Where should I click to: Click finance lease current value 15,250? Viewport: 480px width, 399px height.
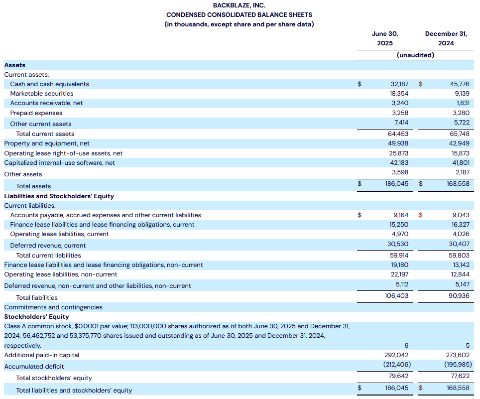pyautogui.click(x=399, y=225)
